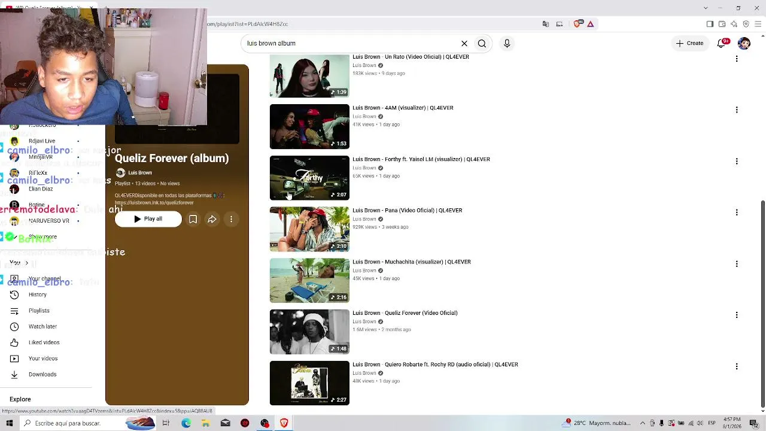Image resolution: width=766 pixels, height=431 pixels.
Task: Click Quiero Robarte ft. Rochy RD title
Action: (435, 365)
